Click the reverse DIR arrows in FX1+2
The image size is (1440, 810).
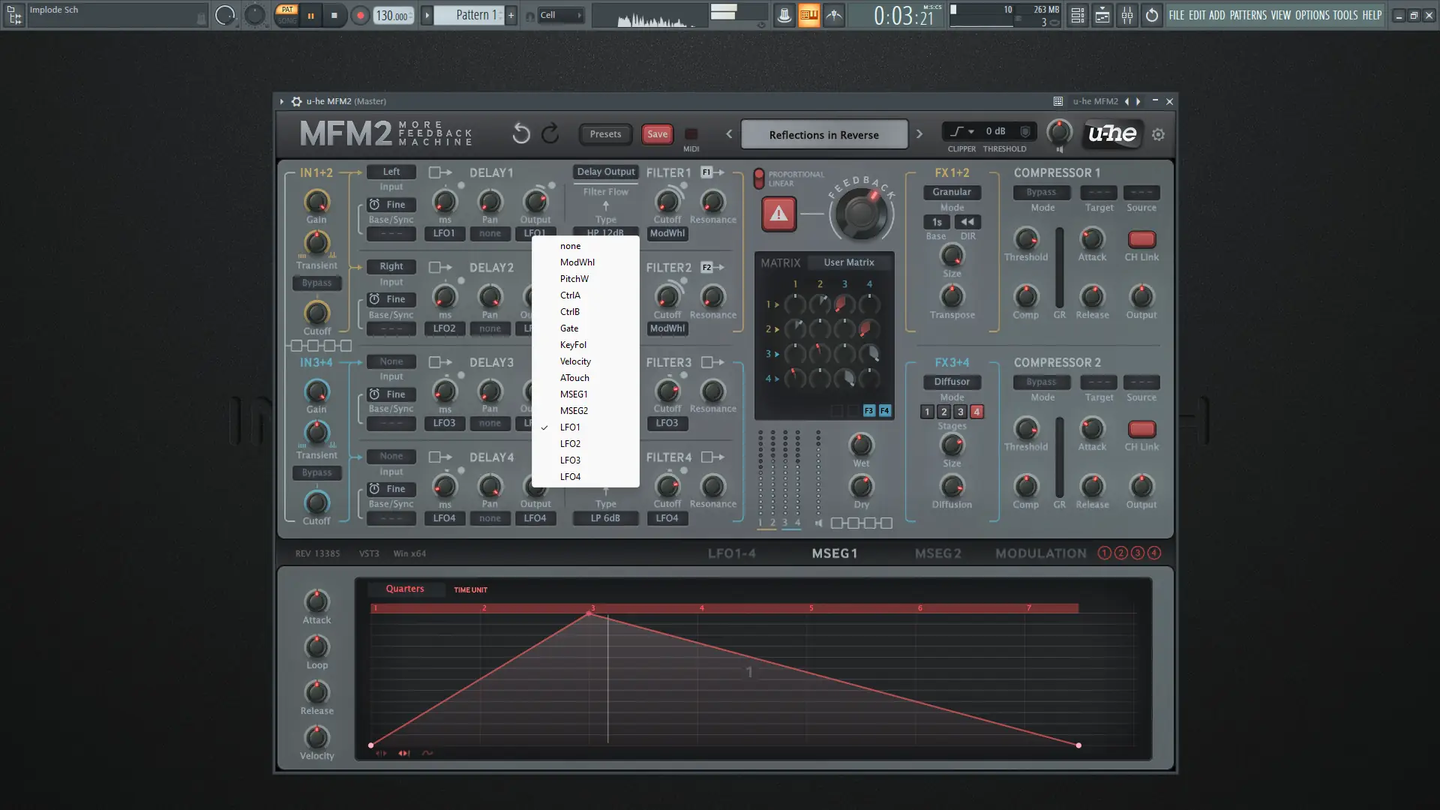pos(967,222)
